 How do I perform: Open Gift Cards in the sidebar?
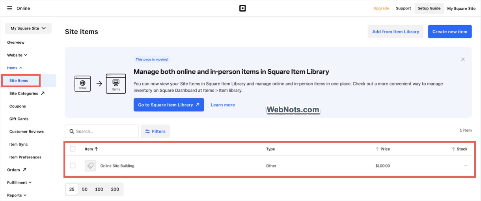tap(19, 119)
